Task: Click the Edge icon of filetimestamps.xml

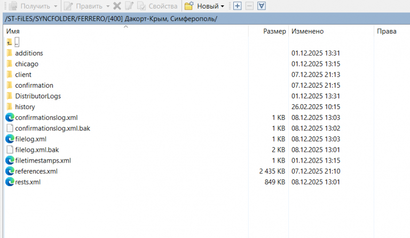Action: click(x=10, y=160)
